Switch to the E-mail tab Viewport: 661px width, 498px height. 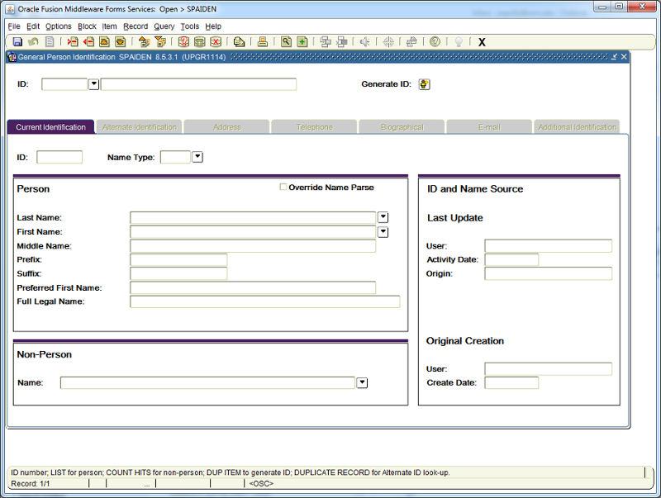click(489, 127)
